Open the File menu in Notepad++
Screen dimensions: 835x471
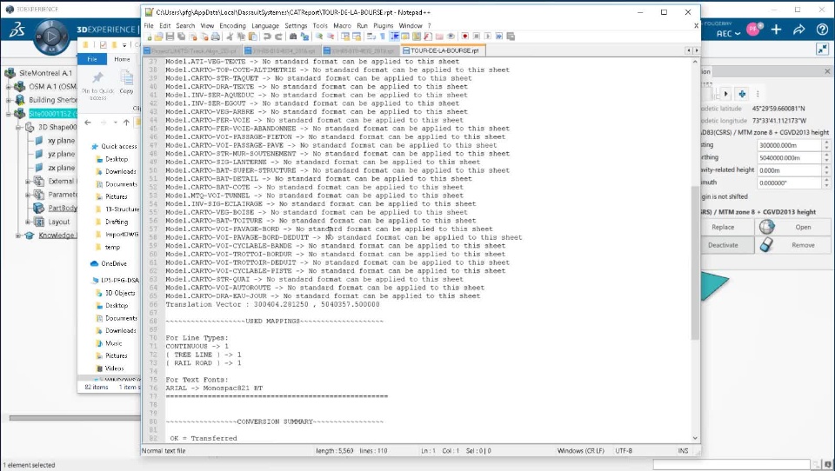click(x=149, y=25)
